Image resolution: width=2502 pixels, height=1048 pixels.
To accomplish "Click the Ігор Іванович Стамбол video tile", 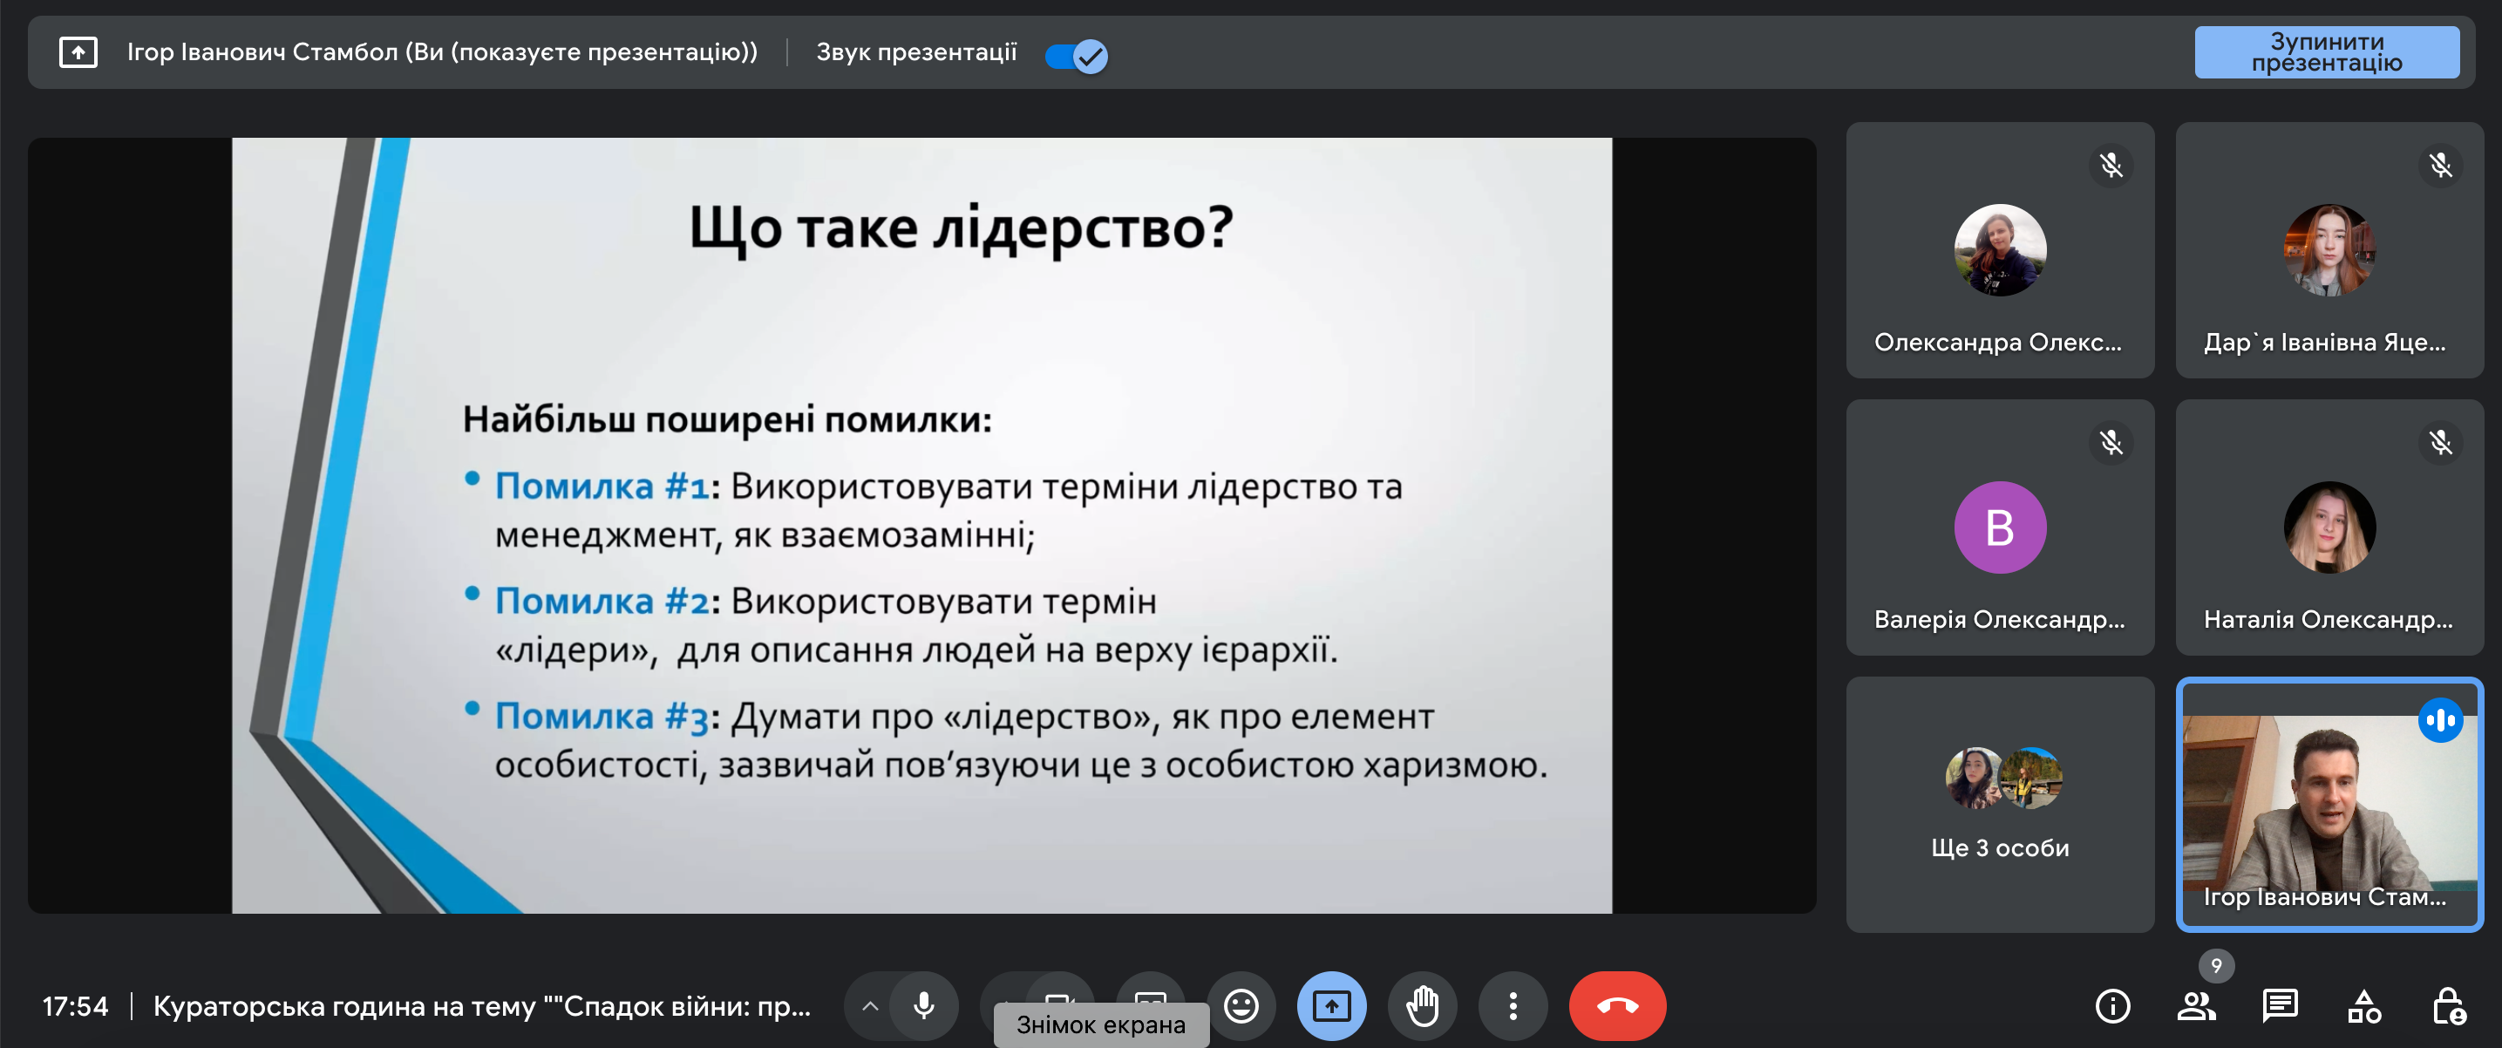I will pyautogui.click(x=2329, y=804).
